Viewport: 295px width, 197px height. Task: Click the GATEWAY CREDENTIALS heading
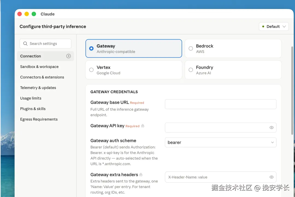[114, 92]
